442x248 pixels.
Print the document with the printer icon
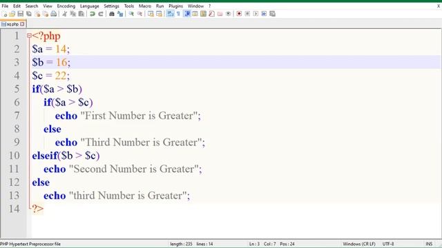click(54, 14)
